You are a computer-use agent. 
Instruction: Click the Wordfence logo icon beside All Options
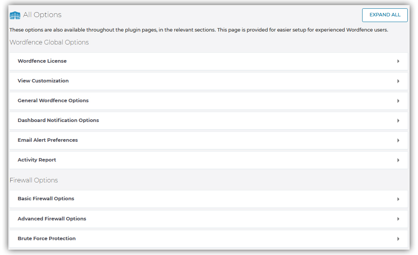[x=15, y=15]
